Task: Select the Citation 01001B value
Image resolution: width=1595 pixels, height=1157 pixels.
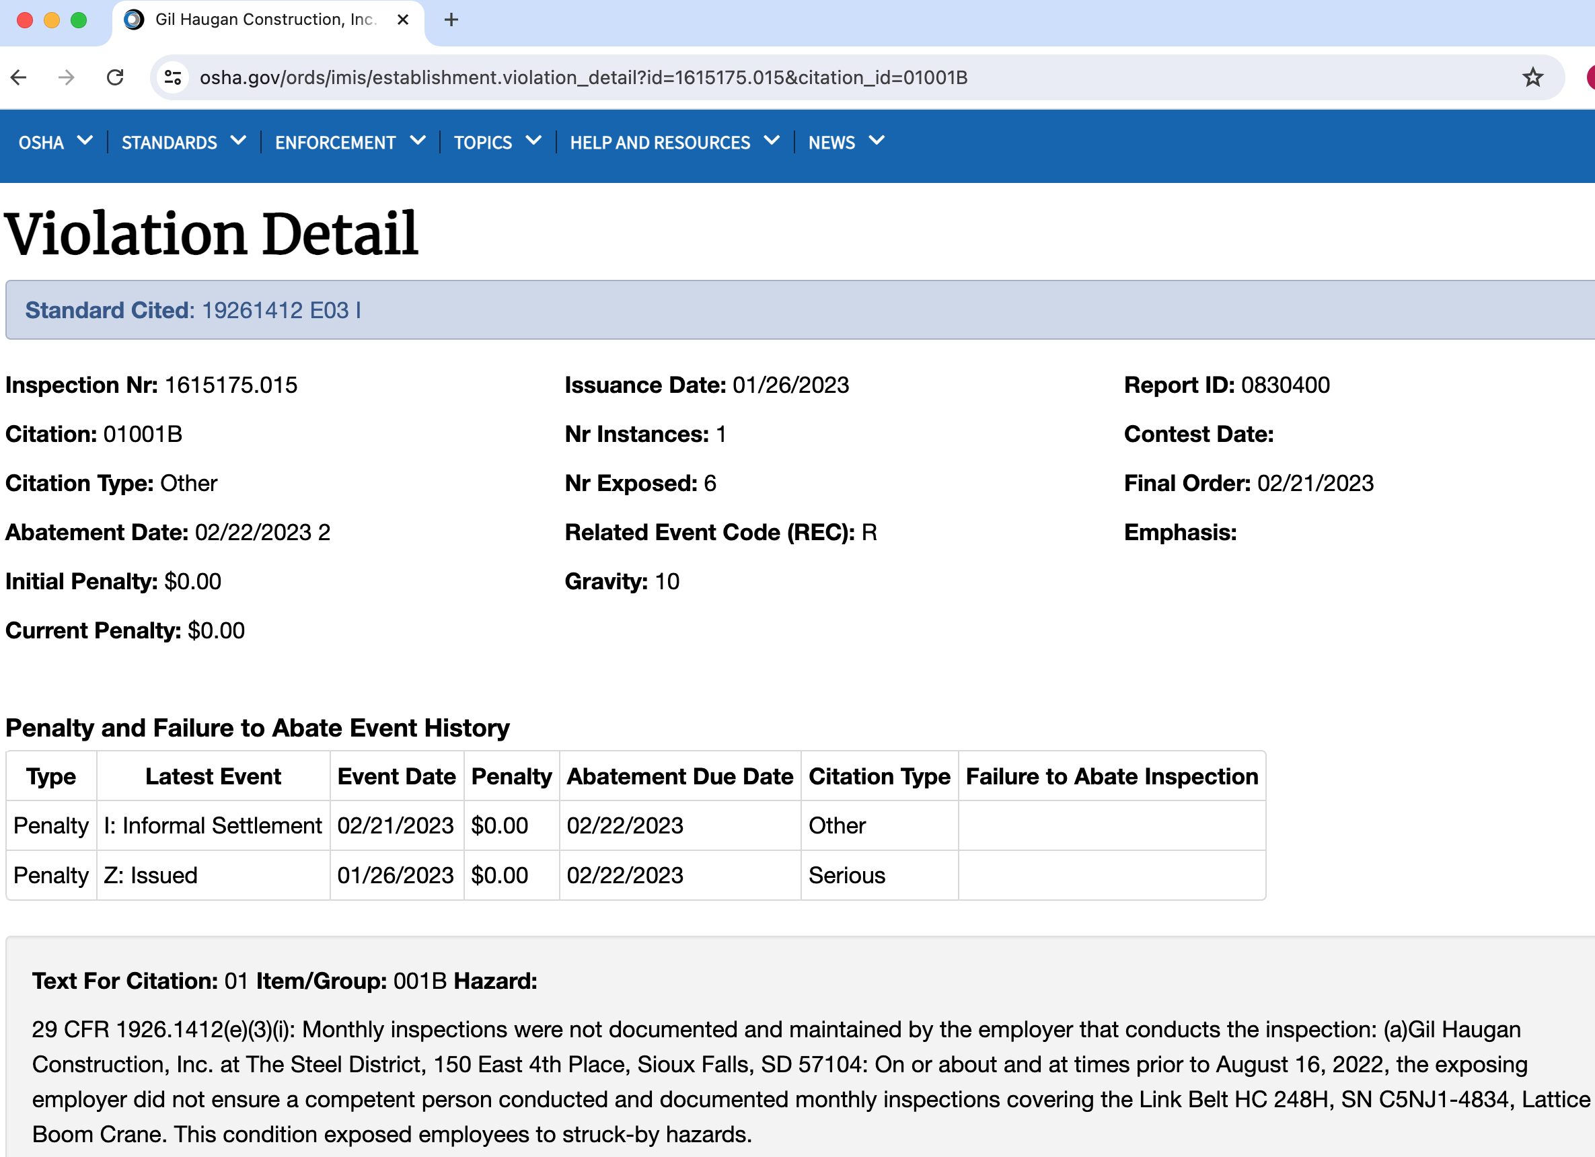Action: coord(143,435)
